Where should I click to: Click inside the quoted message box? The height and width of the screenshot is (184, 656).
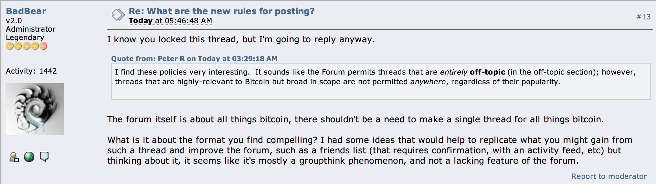[x=381, y=81]
